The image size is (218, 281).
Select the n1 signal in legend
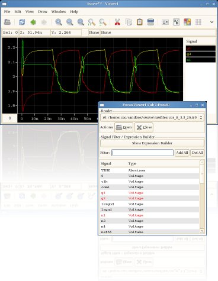(200, 60)
